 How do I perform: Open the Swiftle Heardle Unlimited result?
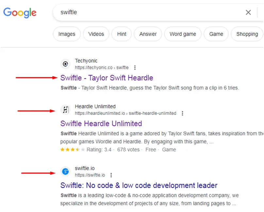[x=101, y=123]
